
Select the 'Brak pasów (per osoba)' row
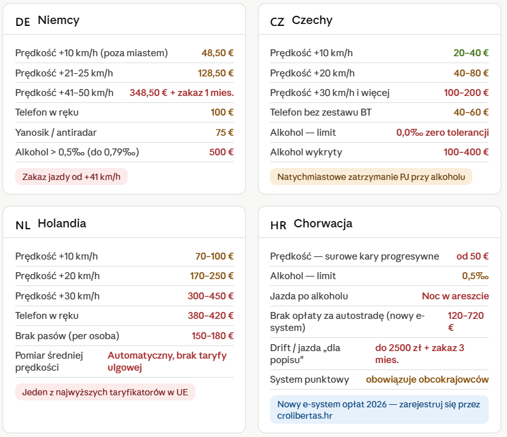click(125, 336)
